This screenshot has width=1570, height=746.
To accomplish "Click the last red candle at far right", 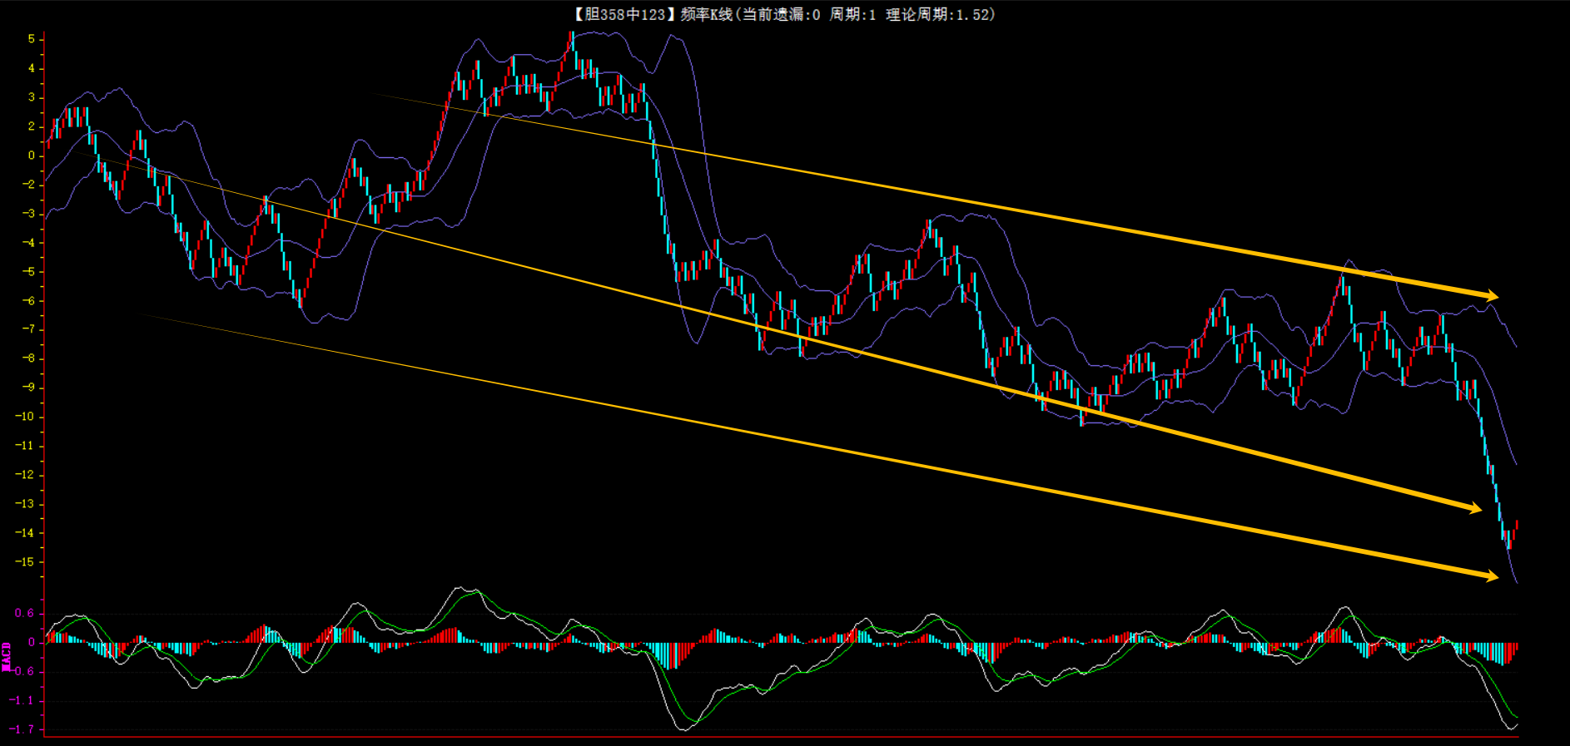I will pyautogui.click(x=1517, y=526).
